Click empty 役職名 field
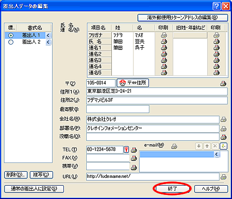The height and width of the screenshot is (199, 232). [153, 137]
